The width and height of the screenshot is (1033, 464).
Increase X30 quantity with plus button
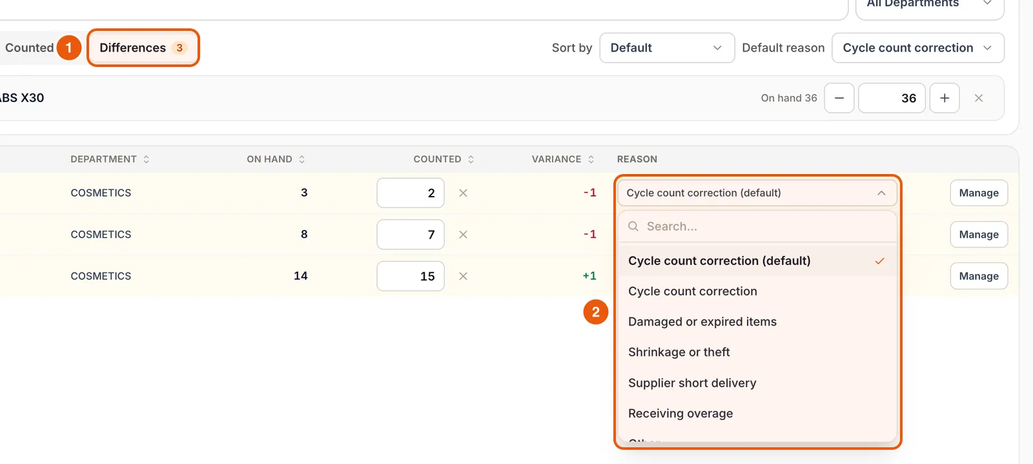(945, 98)
